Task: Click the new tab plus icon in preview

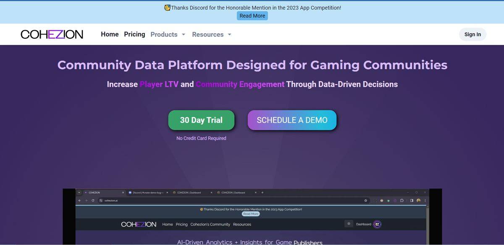Action: tap(262, 192)
